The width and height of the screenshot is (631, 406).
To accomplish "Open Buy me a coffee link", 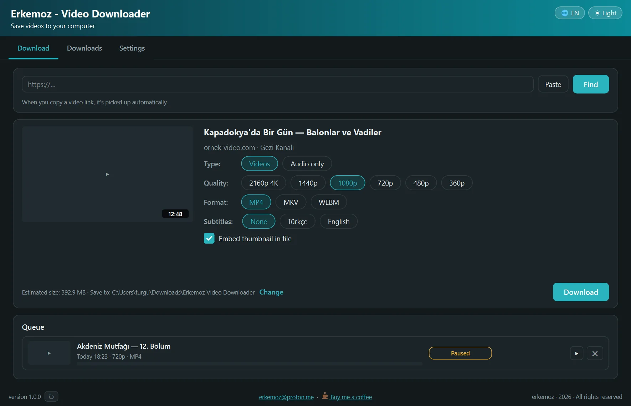I will point(351,397).
